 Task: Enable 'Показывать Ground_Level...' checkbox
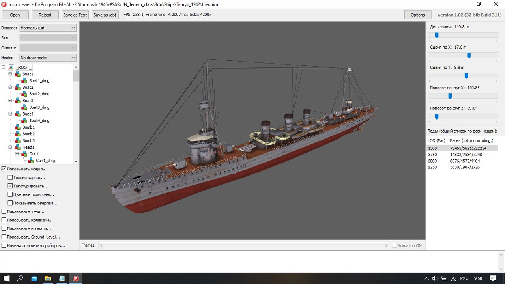pyautogui.click(x=4, y=237)
